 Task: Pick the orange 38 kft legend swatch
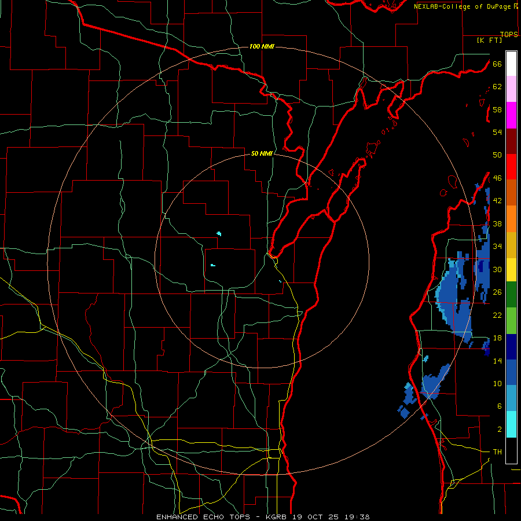point(511,219)
